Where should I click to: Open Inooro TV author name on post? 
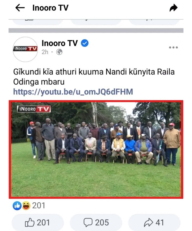tap(59, 43)
